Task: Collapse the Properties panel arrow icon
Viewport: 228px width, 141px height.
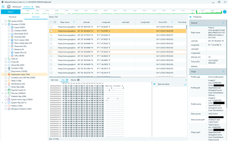Action: coord(190,17)
